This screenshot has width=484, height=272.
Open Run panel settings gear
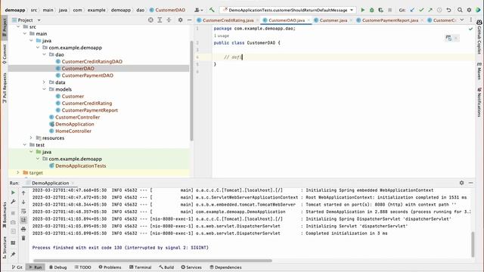point(461,183)
